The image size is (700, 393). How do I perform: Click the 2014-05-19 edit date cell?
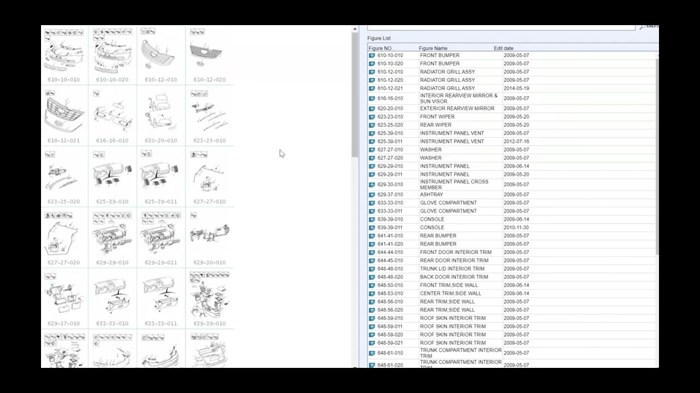(516, 88)
